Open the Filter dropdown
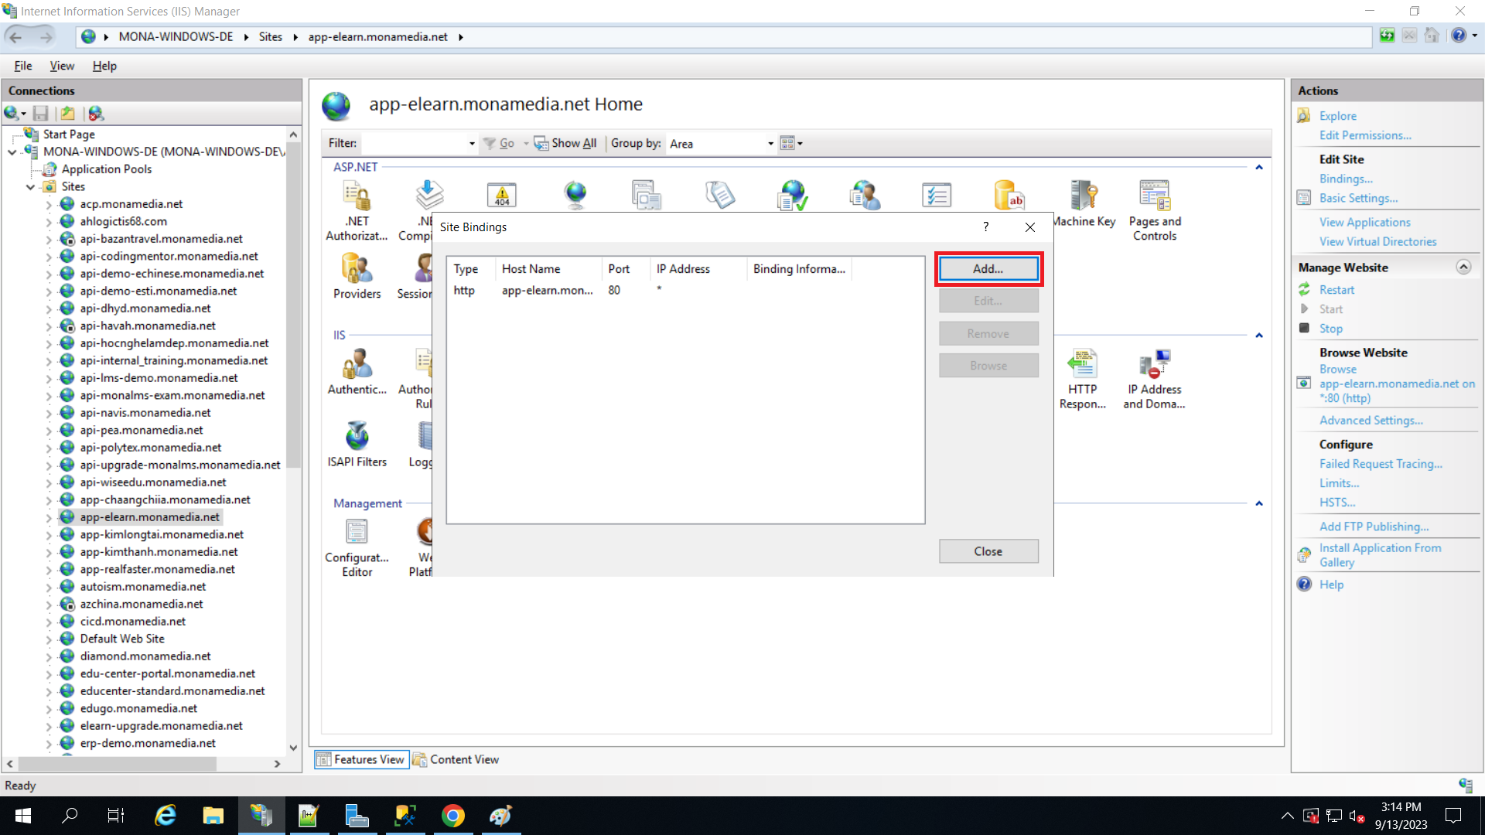 tap(472, 144)
